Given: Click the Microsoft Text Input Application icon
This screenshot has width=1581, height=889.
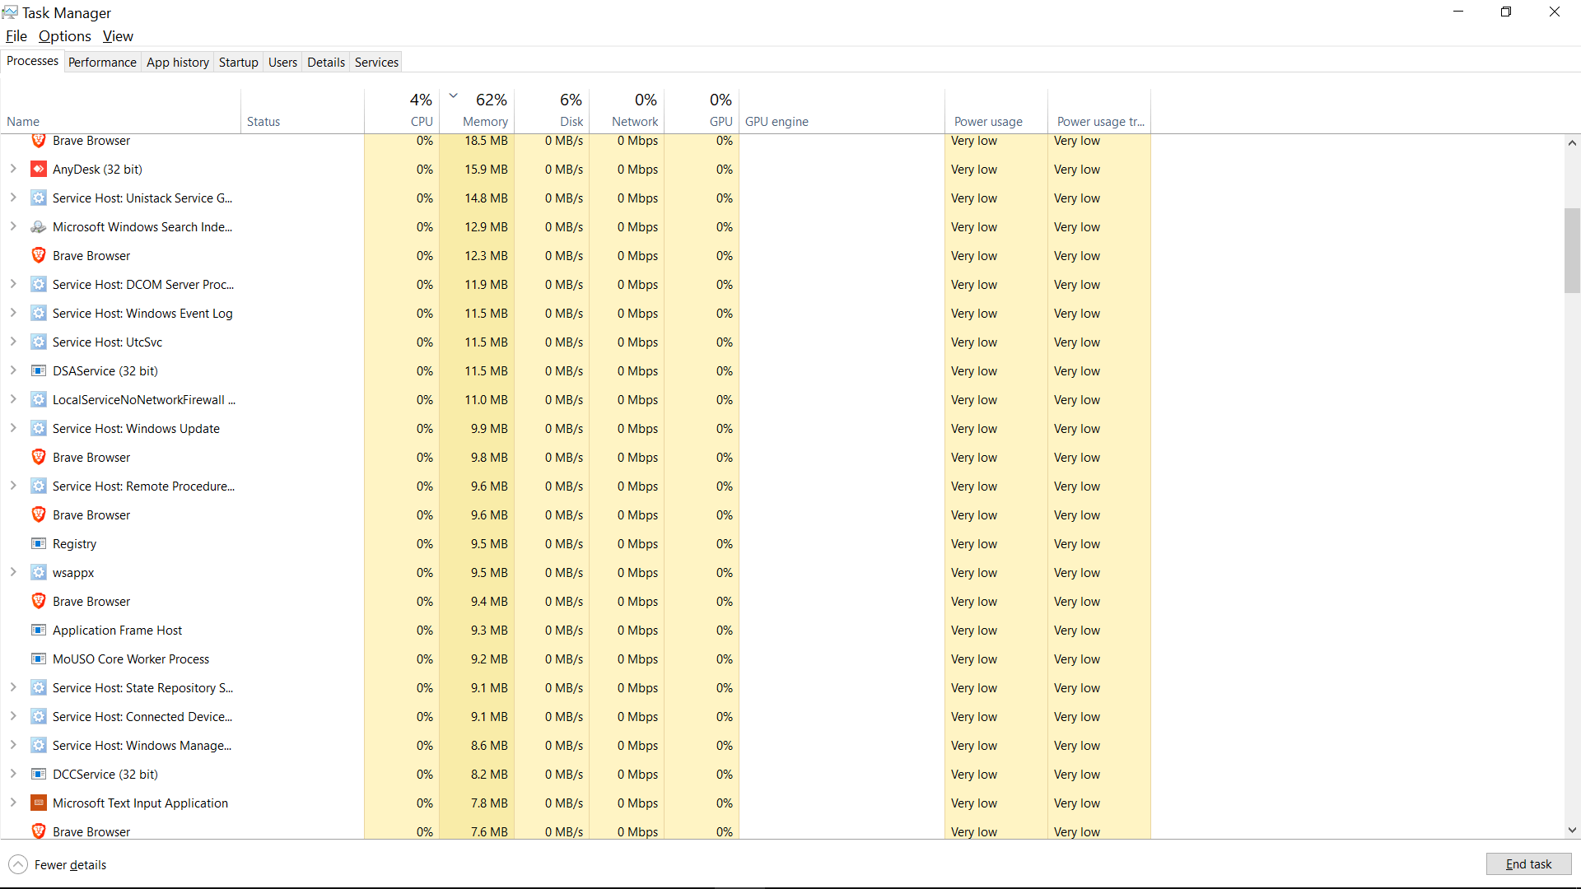Looking at the screenshot, I should (38, 803).
